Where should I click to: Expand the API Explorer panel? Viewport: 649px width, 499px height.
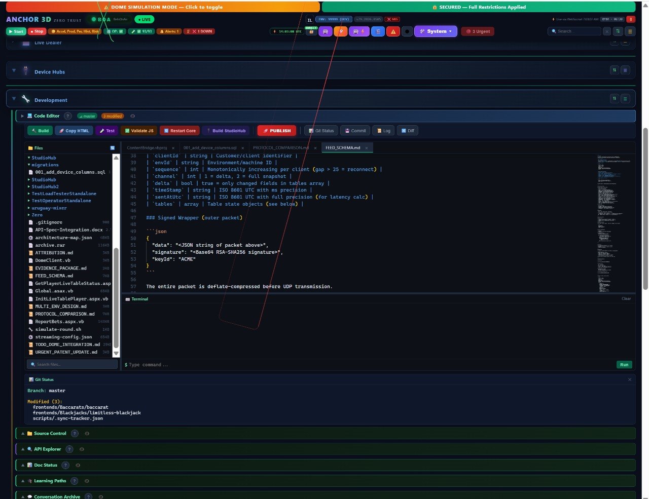[x=23, y=449]
